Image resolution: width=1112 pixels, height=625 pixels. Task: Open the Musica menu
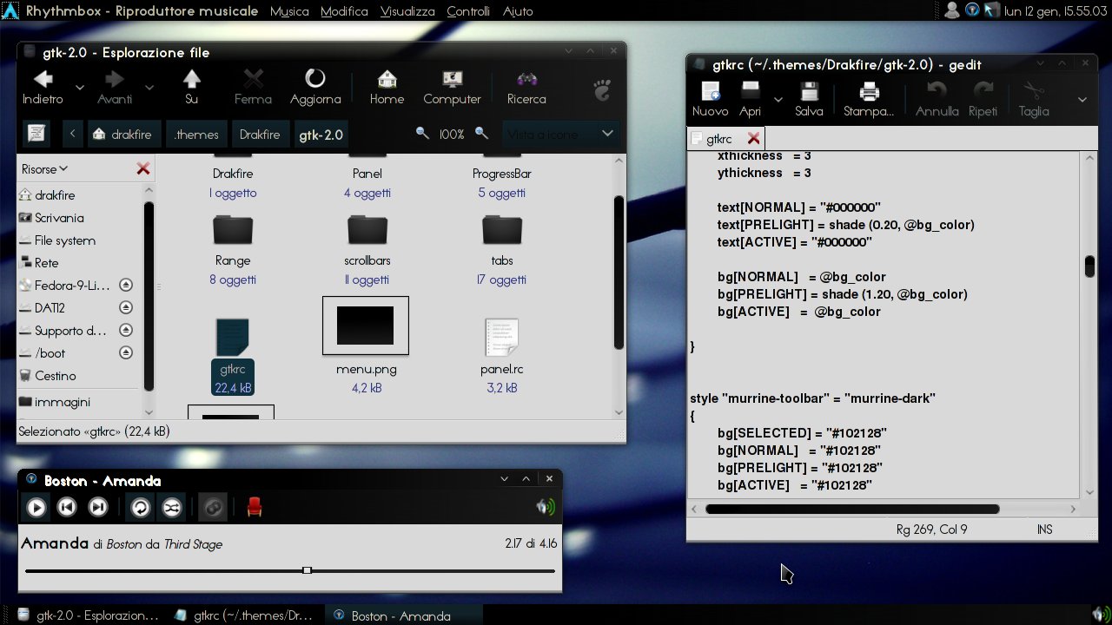point(289,11)
